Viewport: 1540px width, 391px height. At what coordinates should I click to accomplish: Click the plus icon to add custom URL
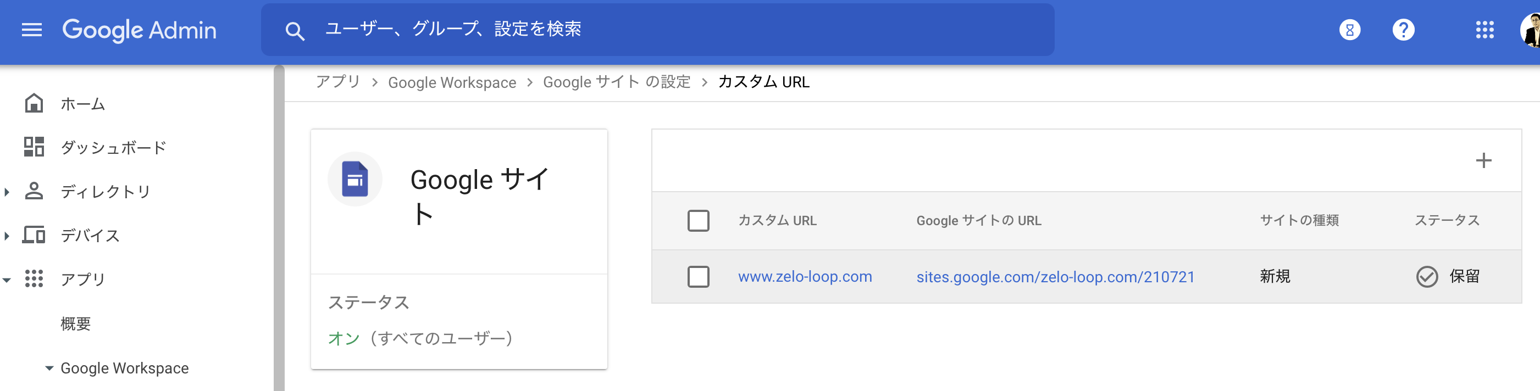(x=1483, y=160)
